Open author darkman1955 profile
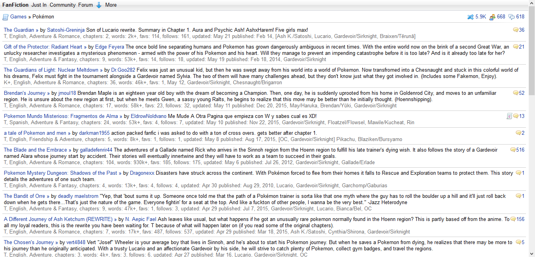 coord(94,133)
